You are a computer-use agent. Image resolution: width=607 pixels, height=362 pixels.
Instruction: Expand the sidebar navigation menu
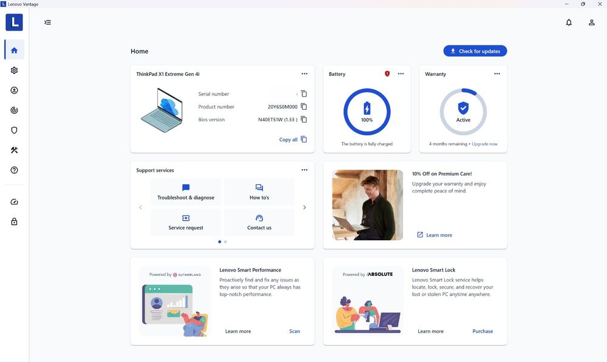[47, 22]
